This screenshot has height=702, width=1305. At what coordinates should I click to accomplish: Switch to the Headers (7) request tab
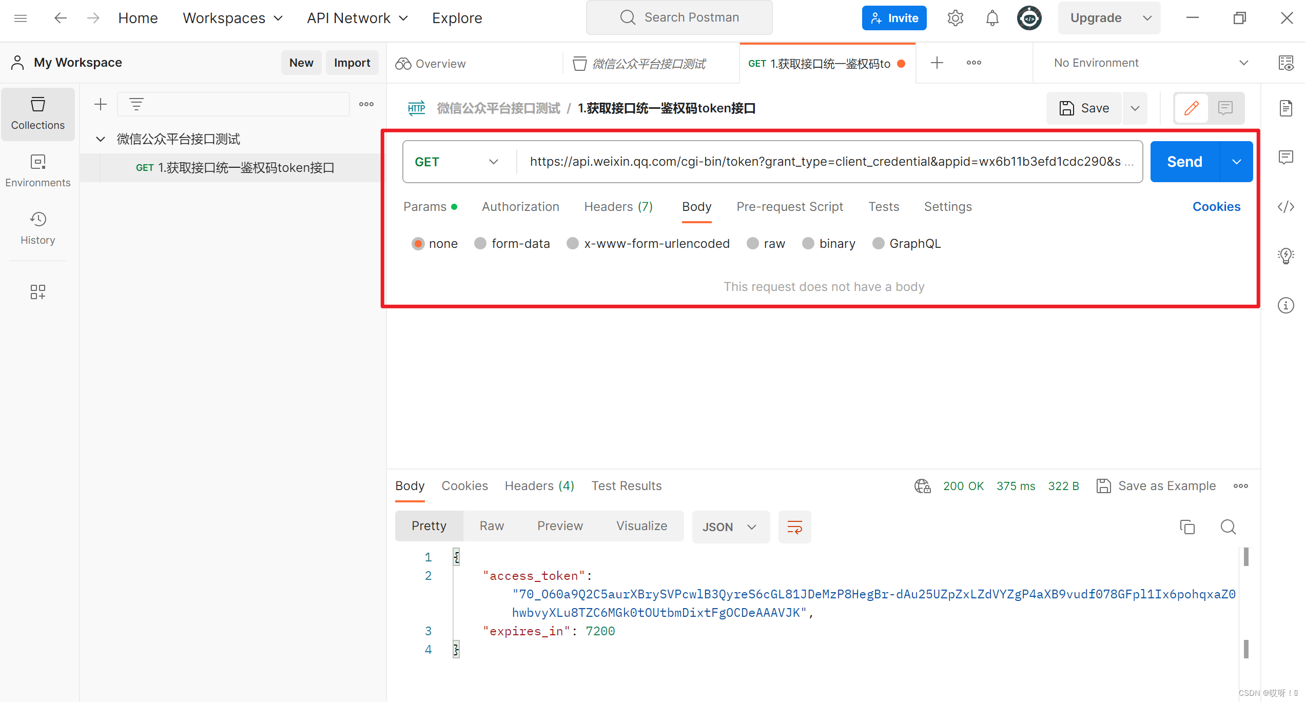coord(618,207)
